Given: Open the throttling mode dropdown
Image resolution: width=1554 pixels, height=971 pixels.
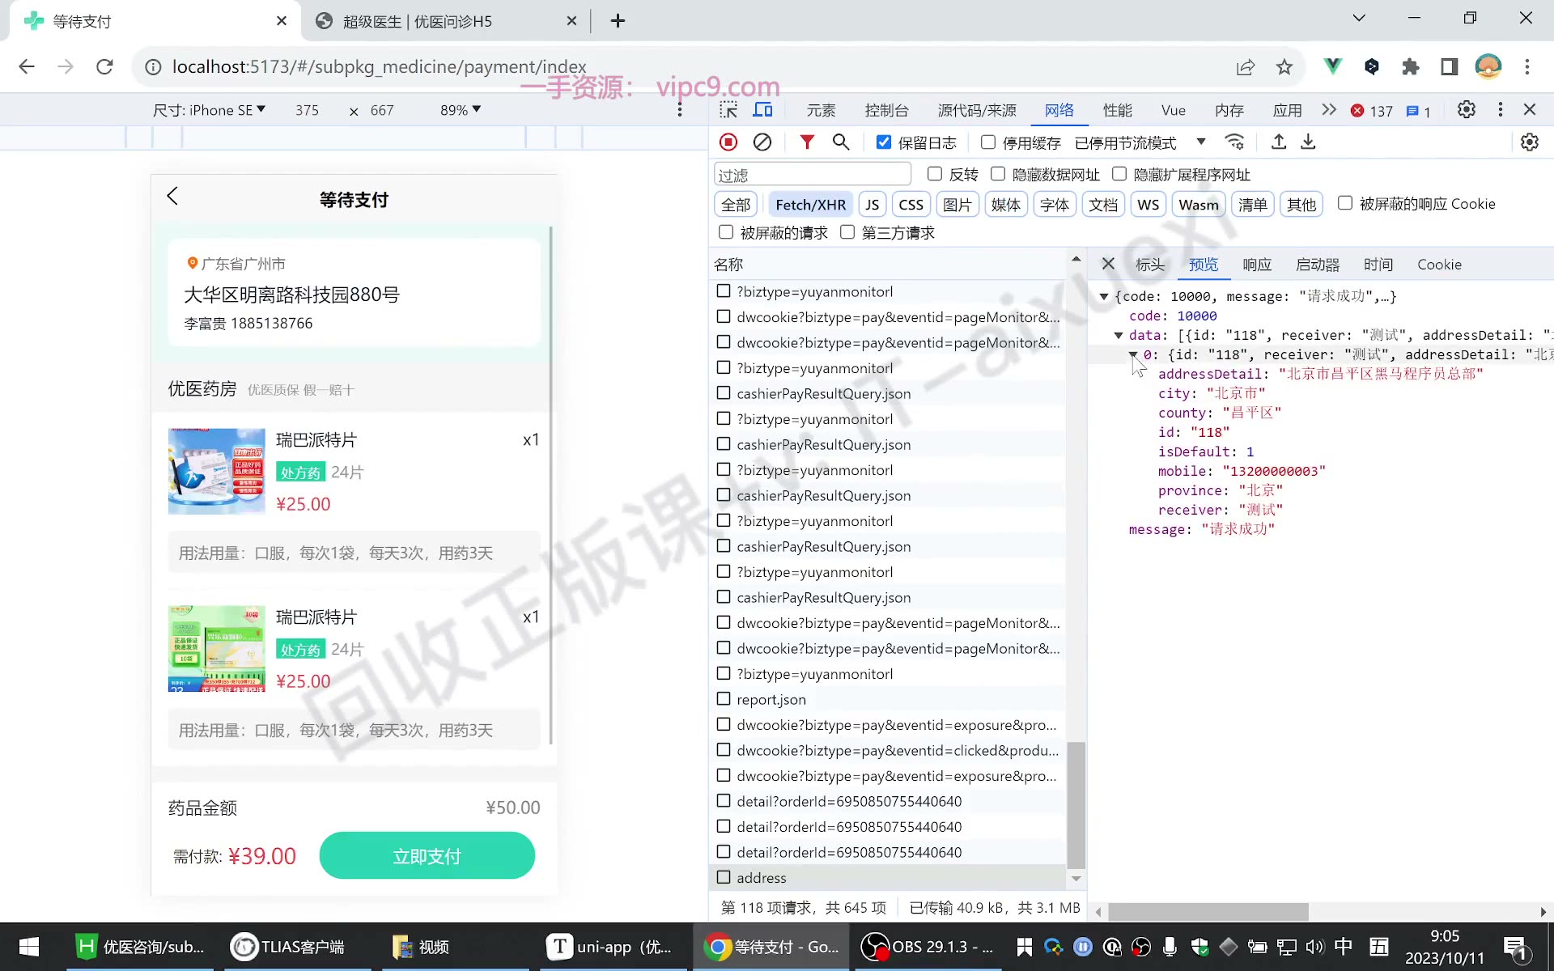Looking at the screenshot, I should coord(1140,143).
